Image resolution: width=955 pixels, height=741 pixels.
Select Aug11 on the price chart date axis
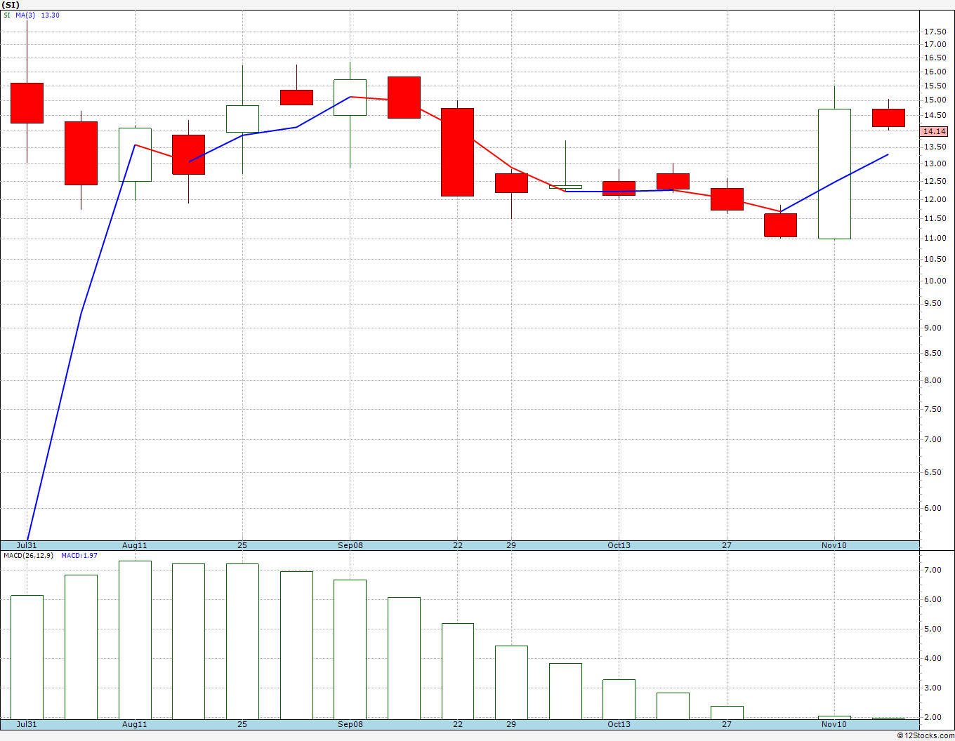point(135,545)
